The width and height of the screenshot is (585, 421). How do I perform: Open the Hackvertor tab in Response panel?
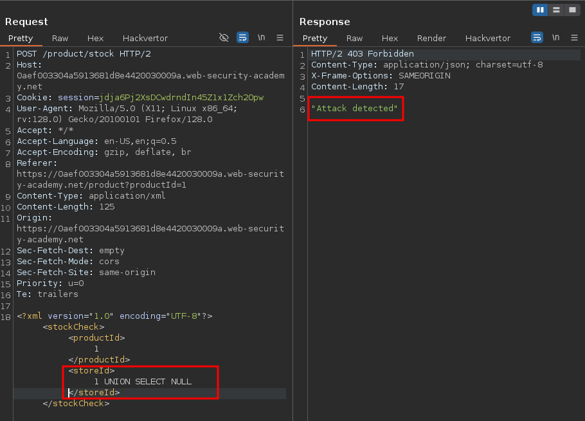tap(487, 39)
